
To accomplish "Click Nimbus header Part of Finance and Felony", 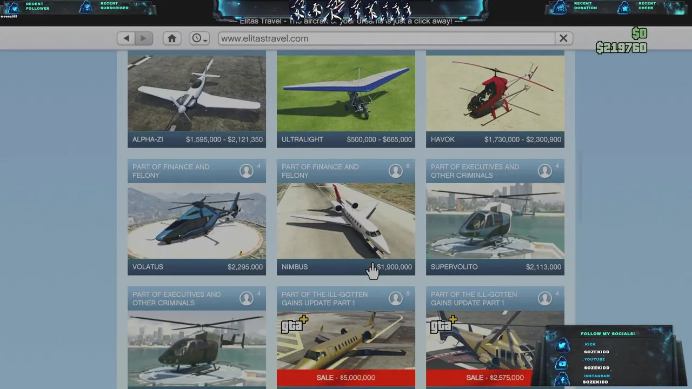I will point(320,171).
